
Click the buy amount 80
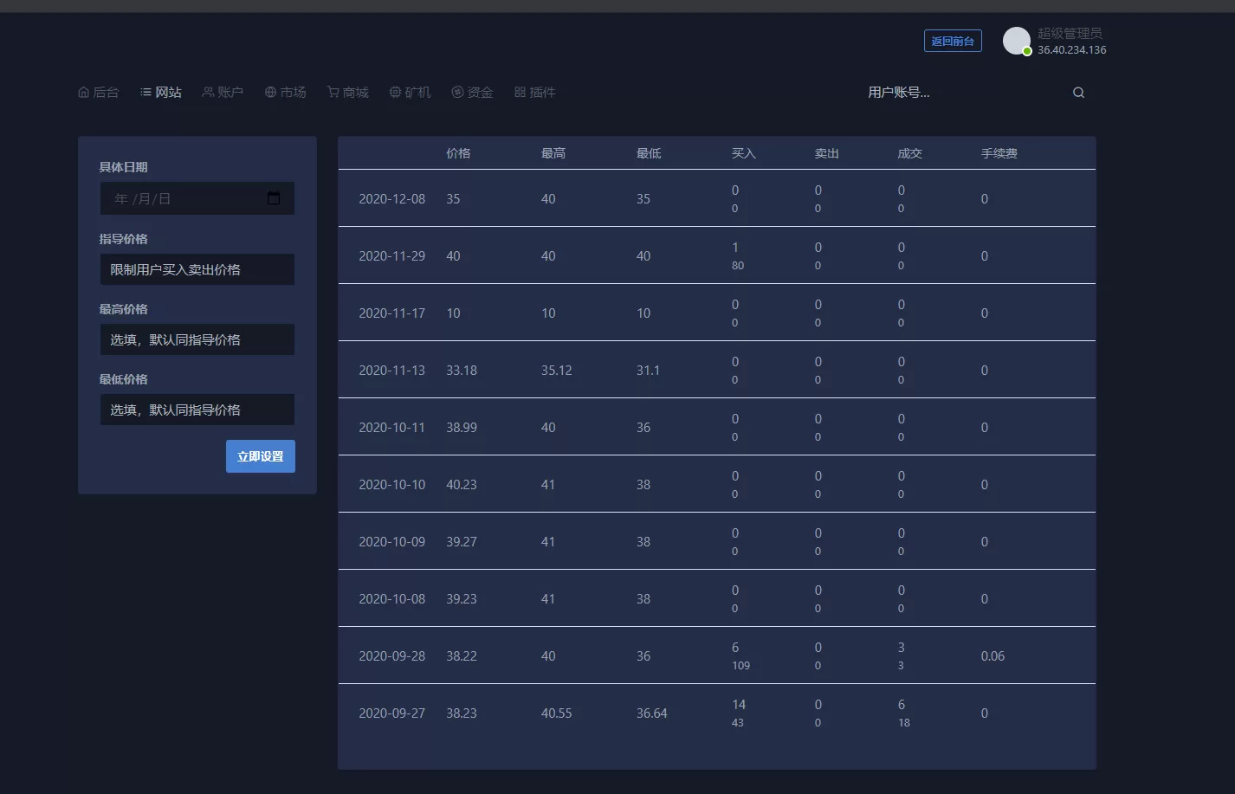(738, 266)
